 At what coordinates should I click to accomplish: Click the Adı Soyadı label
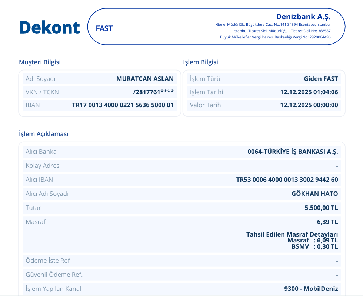(x=40, y=79)
